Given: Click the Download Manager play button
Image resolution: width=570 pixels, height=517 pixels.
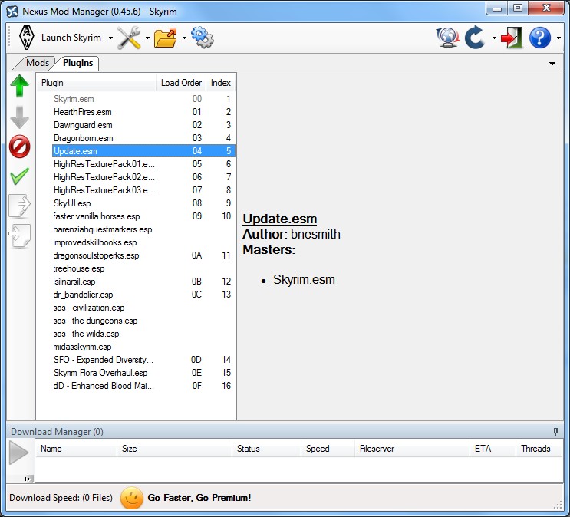Looking at the screenshot, I should click(19, 453).
